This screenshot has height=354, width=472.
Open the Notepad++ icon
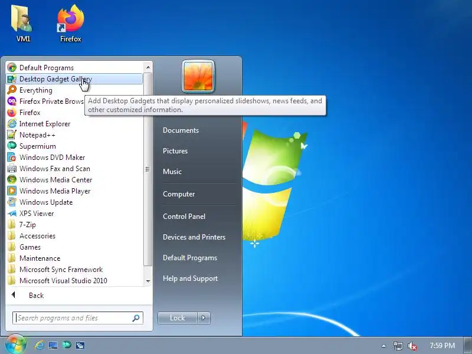tap(12, 135)
